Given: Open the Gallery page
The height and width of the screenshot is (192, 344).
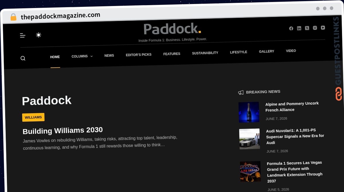Looking at the screenshot, I should point(267,52).
